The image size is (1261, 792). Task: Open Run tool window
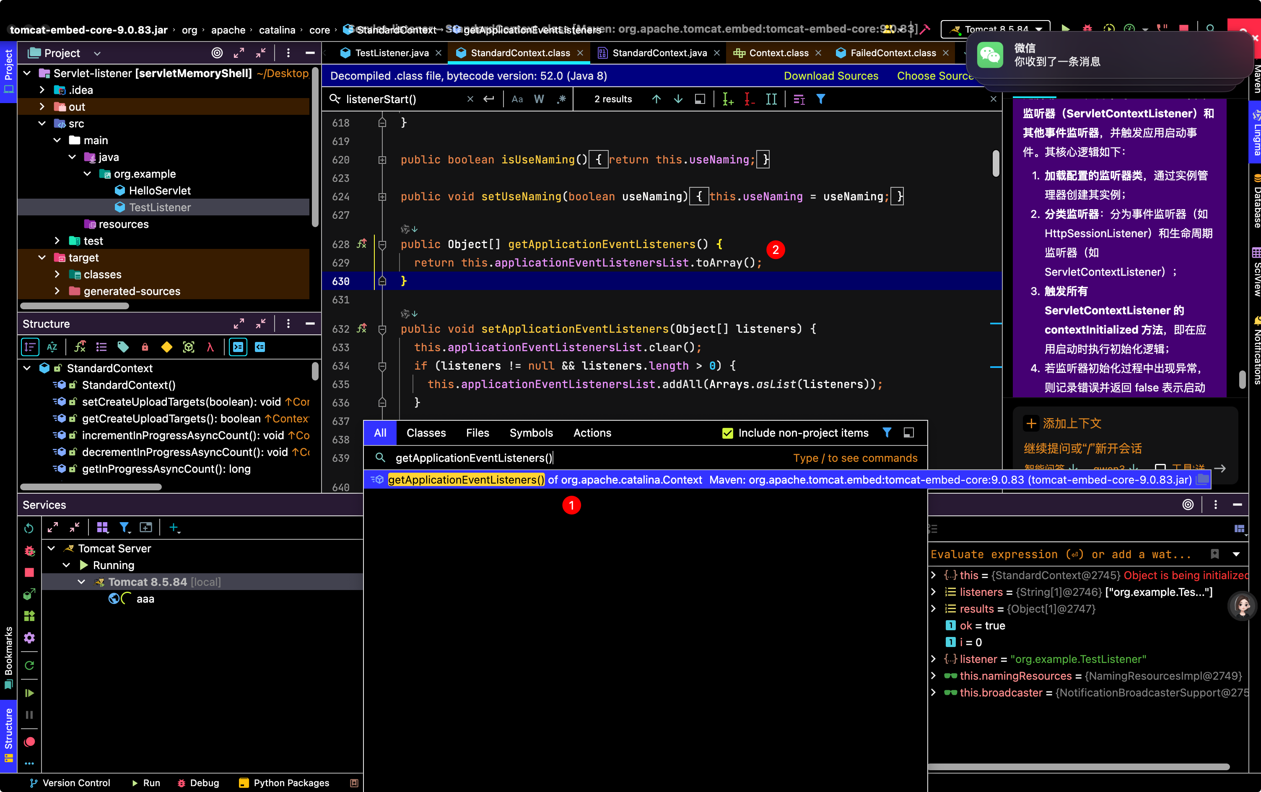(x=145, y=783)
